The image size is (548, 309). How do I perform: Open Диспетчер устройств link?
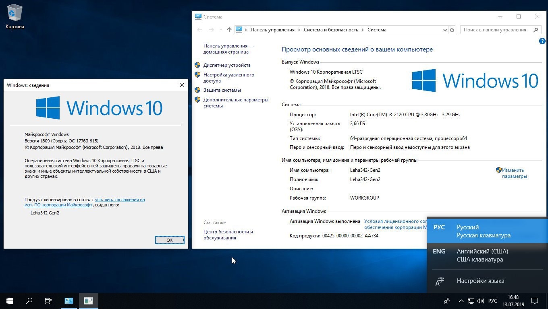click(227, 65)
